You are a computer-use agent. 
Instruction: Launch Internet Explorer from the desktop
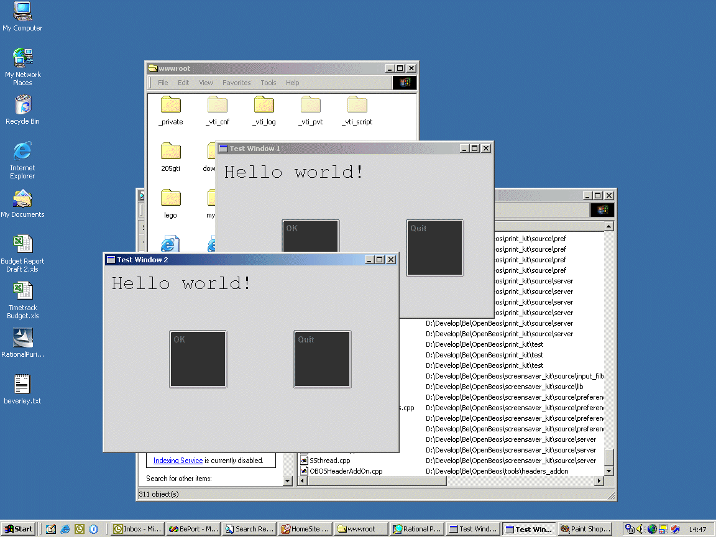click(22, 151)
